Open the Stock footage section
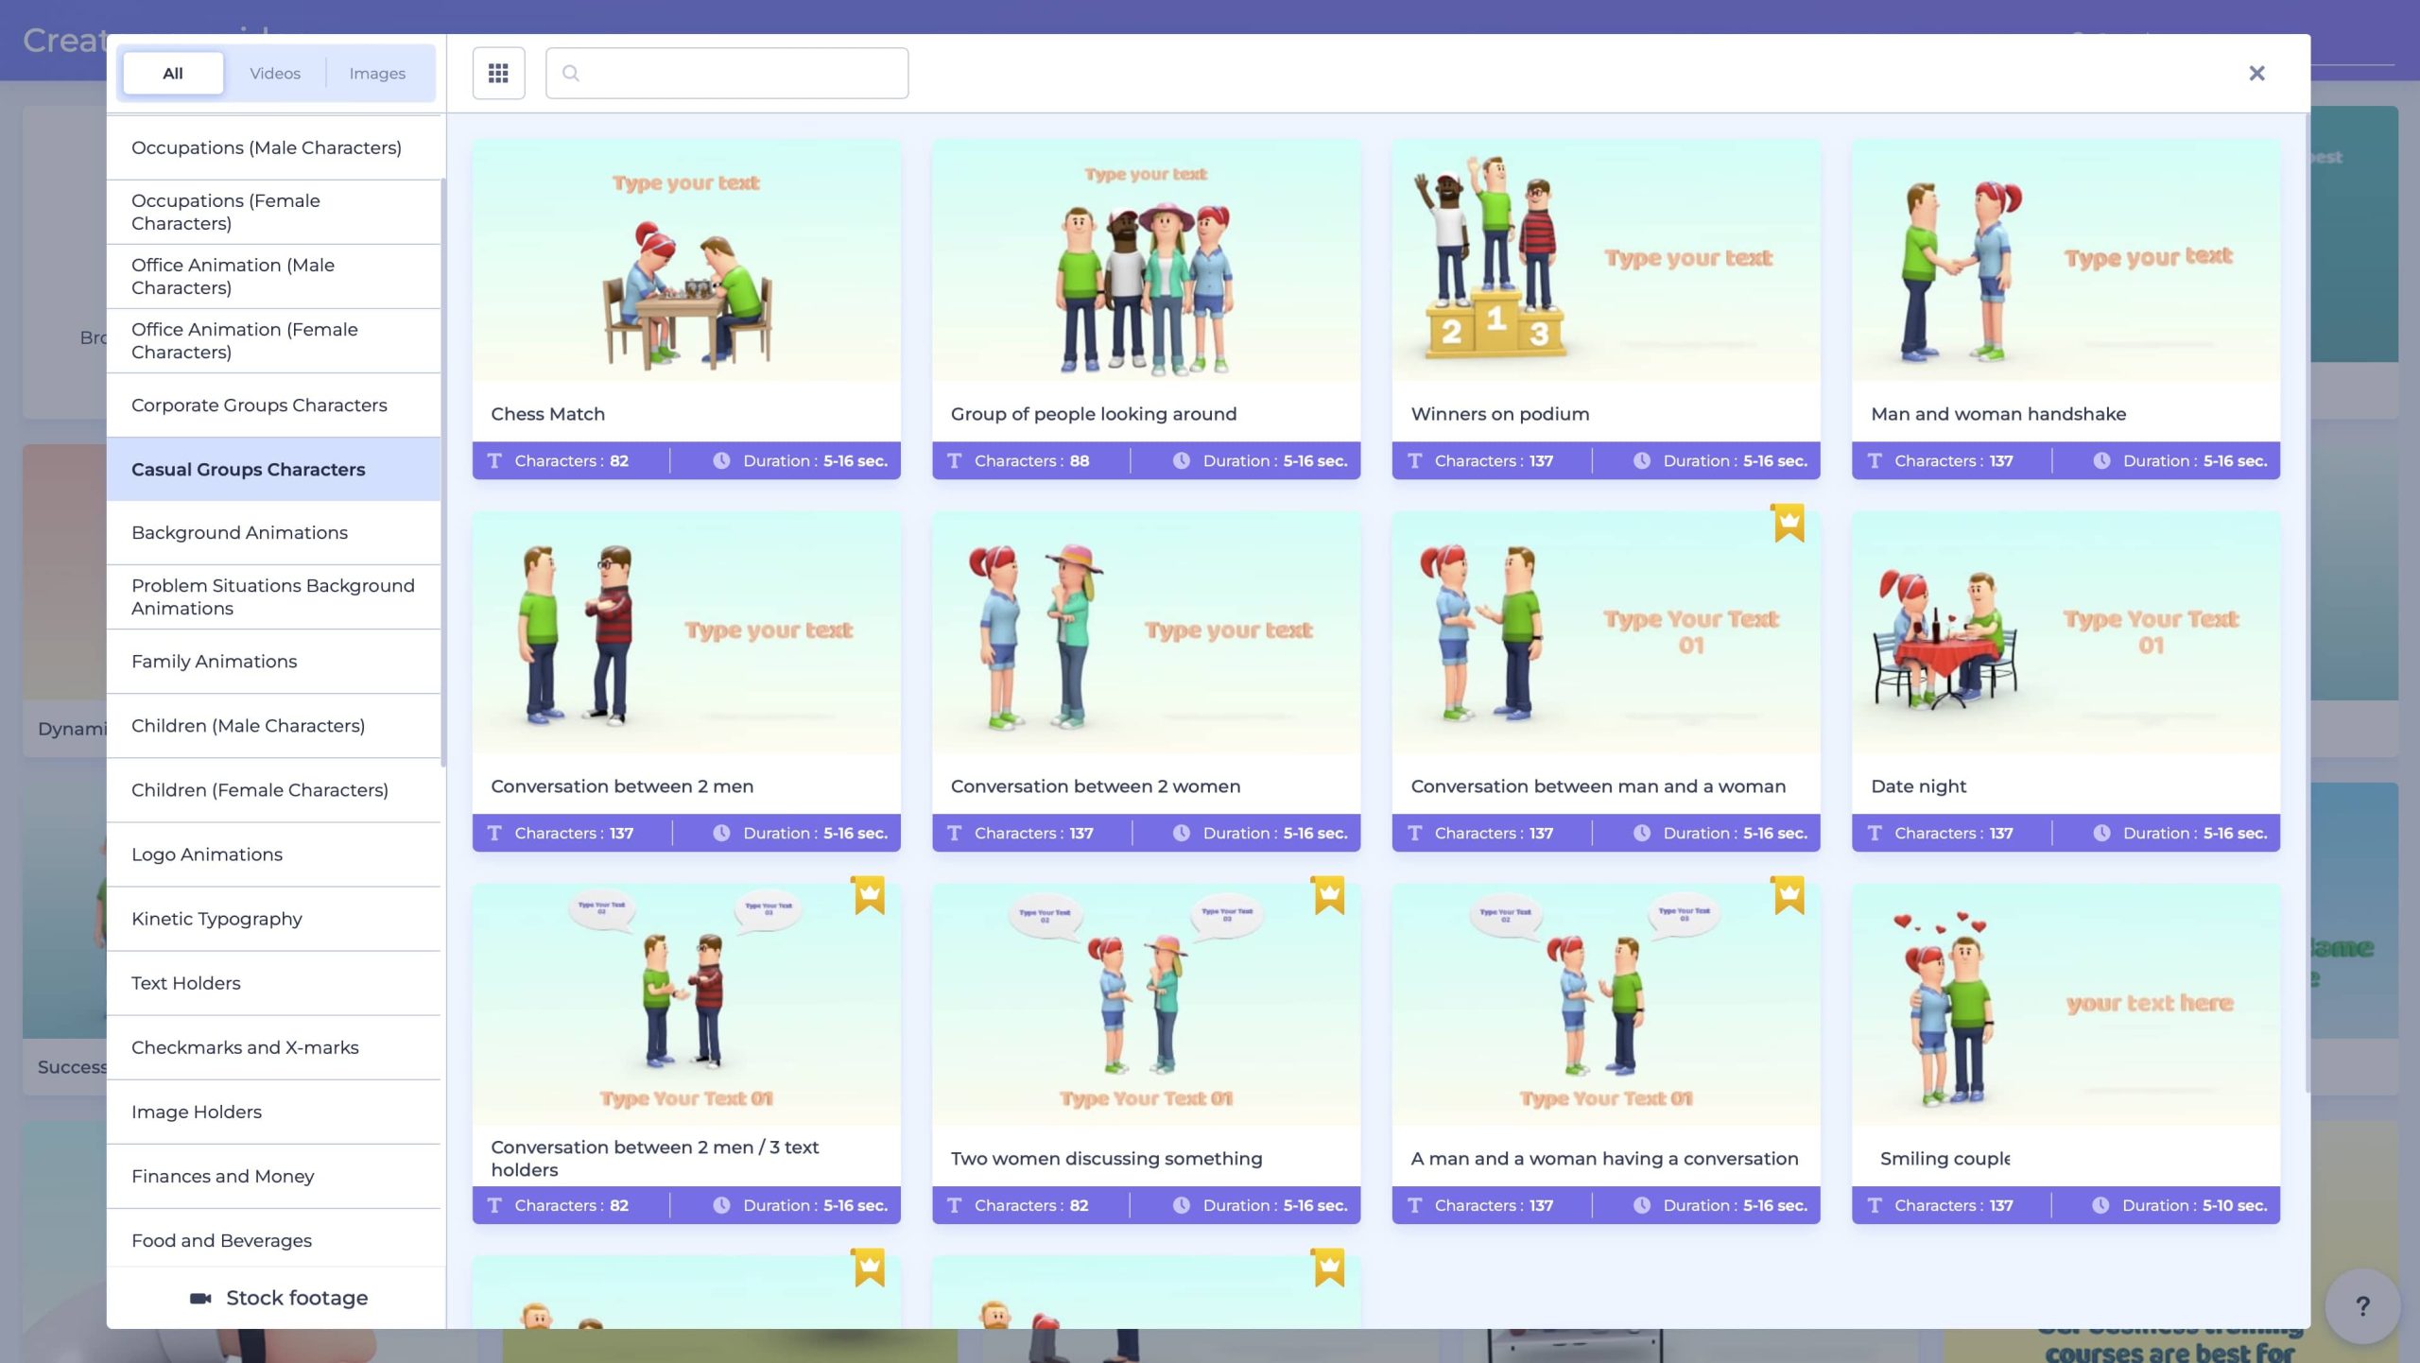This screenshot has height=1363, width=2420. point(296,1298)
